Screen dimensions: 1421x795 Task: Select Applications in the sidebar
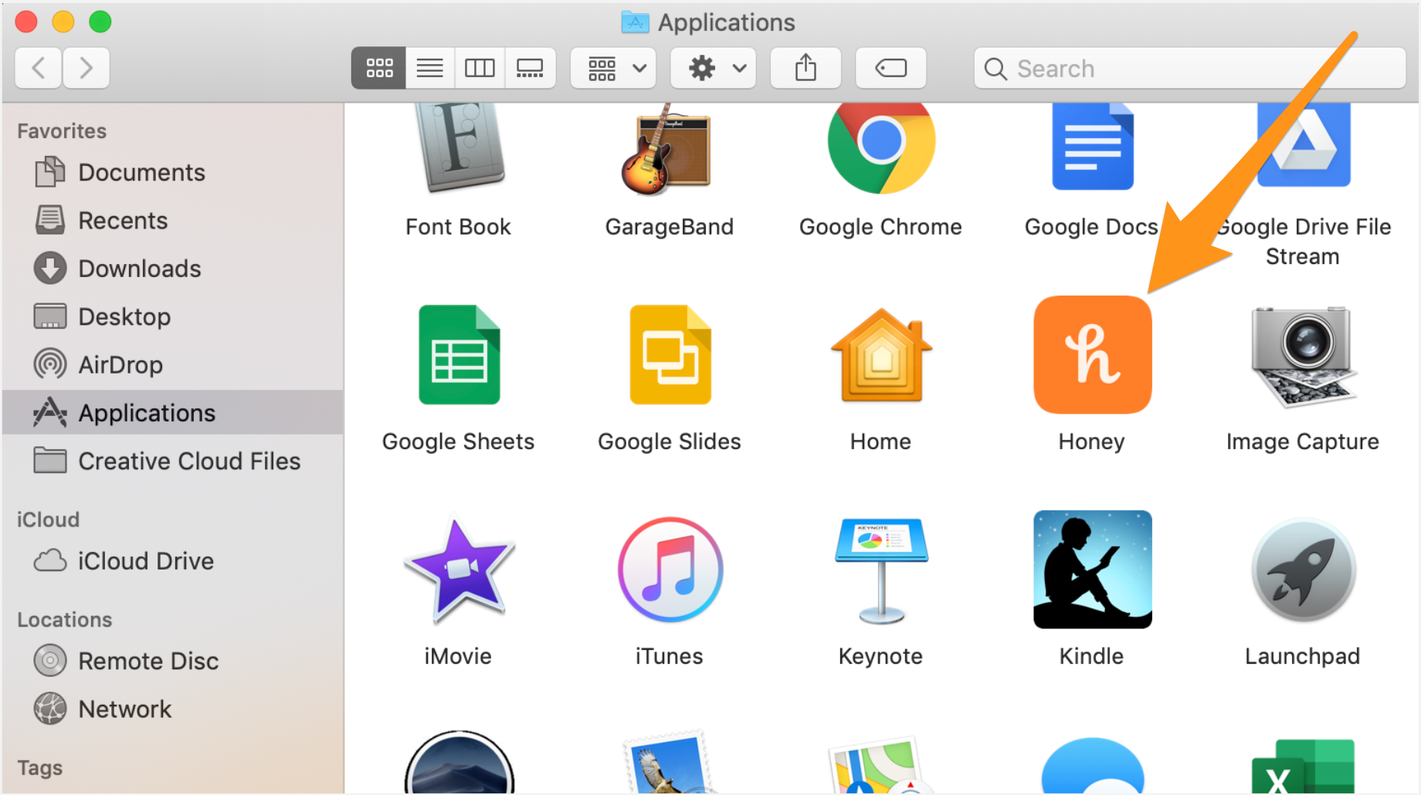pos(173,413)
